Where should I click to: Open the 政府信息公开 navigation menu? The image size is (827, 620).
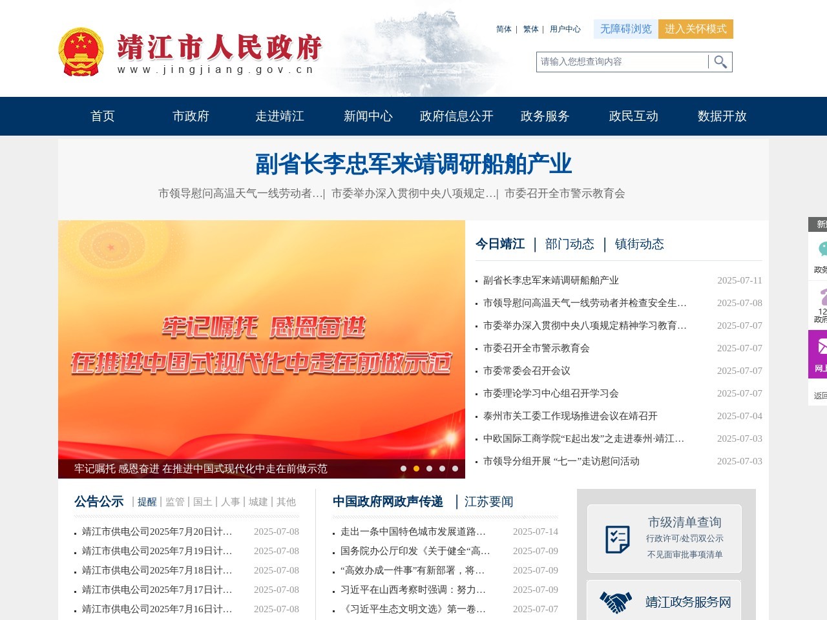(x=455, y=116)
